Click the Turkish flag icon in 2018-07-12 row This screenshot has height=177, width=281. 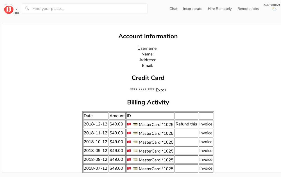129,168
